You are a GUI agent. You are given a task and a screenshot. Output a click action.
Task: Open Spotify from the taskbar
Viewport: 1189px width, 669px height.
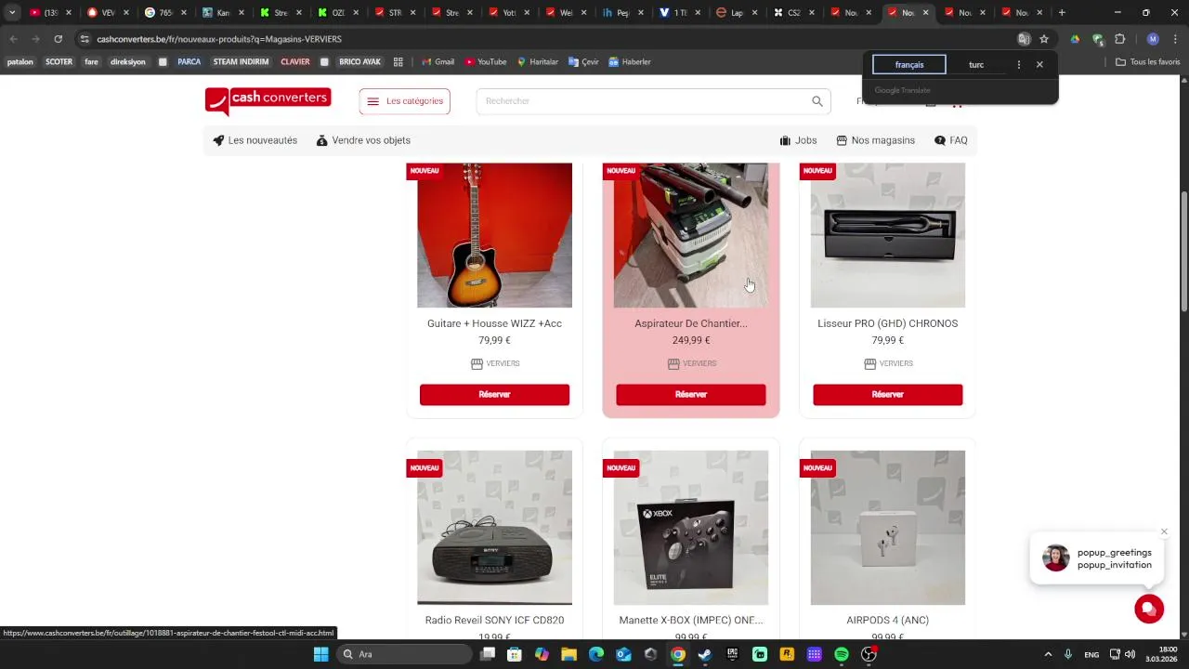click(x=842, y=654)
